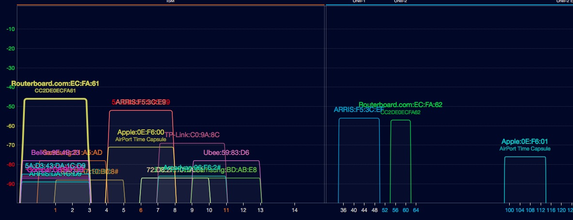This screenshot has width=573, height=220.
Task: Click the -50 dBm axis value
Action: 11,107
